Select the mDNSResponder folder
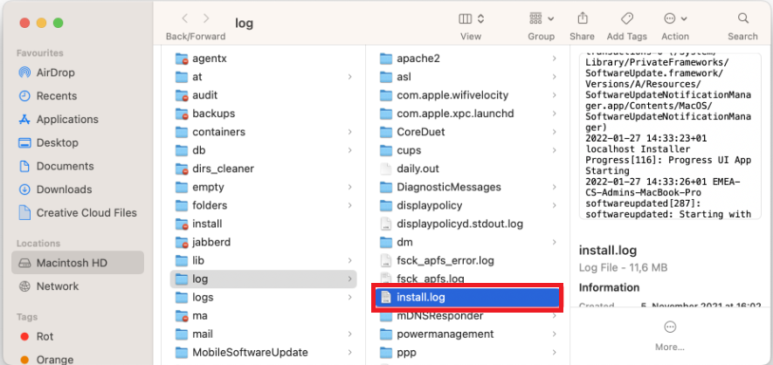The image size is (773, 365). [x=466, y=316]
